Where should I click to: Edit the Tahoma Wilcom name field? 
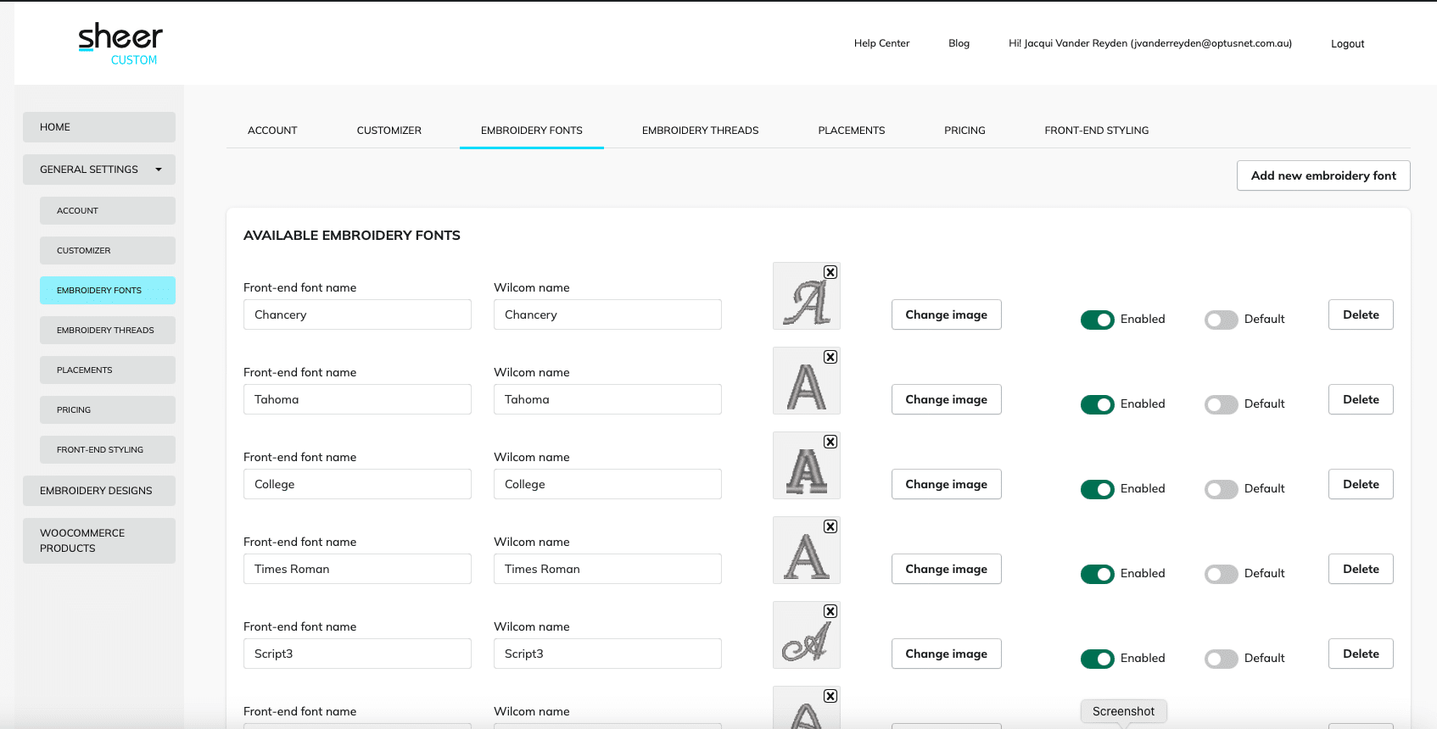tap(607, 399)
